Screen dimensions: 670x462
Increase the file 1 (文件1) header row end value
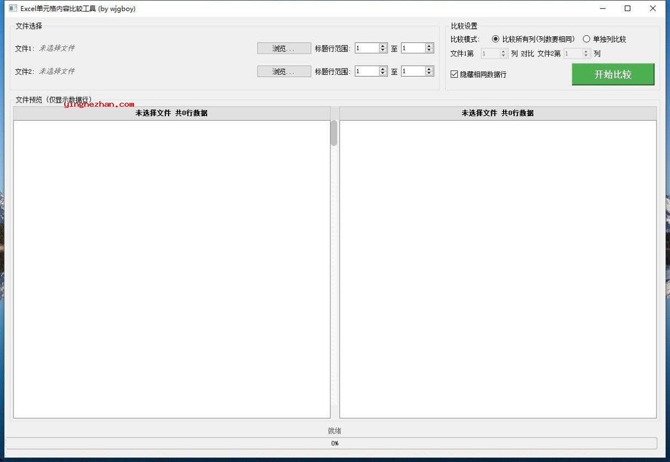(x=429, y=46)
